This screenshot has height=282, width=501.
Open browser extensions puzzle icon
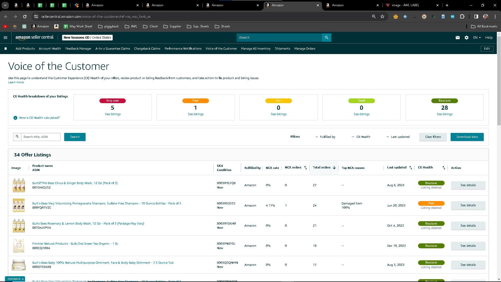462,16
